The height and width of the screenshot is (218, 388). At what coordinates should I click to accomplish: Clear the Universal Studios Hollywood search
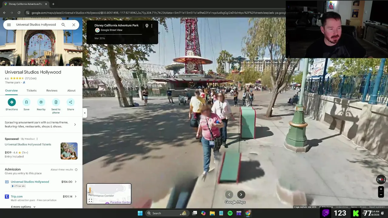(74, 25)
